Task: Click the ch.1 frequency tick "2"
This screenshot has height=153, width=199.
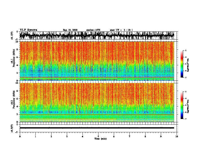Action: pos(17,73)
